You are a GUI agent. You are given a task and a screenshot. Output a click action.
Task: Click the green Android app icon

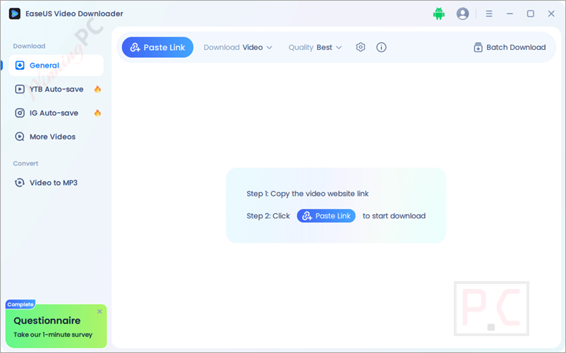tap(438, 13)
